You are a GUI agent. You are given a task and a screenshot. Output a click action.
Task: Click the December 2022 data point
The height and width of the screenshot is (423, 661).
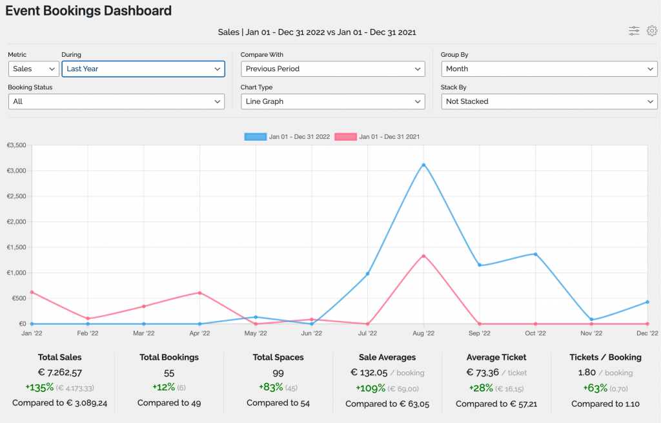[646, 301]
